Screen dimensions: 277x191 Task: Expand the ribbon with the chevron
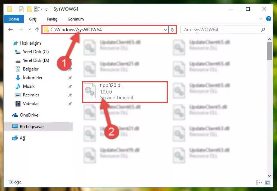(260, 19)
